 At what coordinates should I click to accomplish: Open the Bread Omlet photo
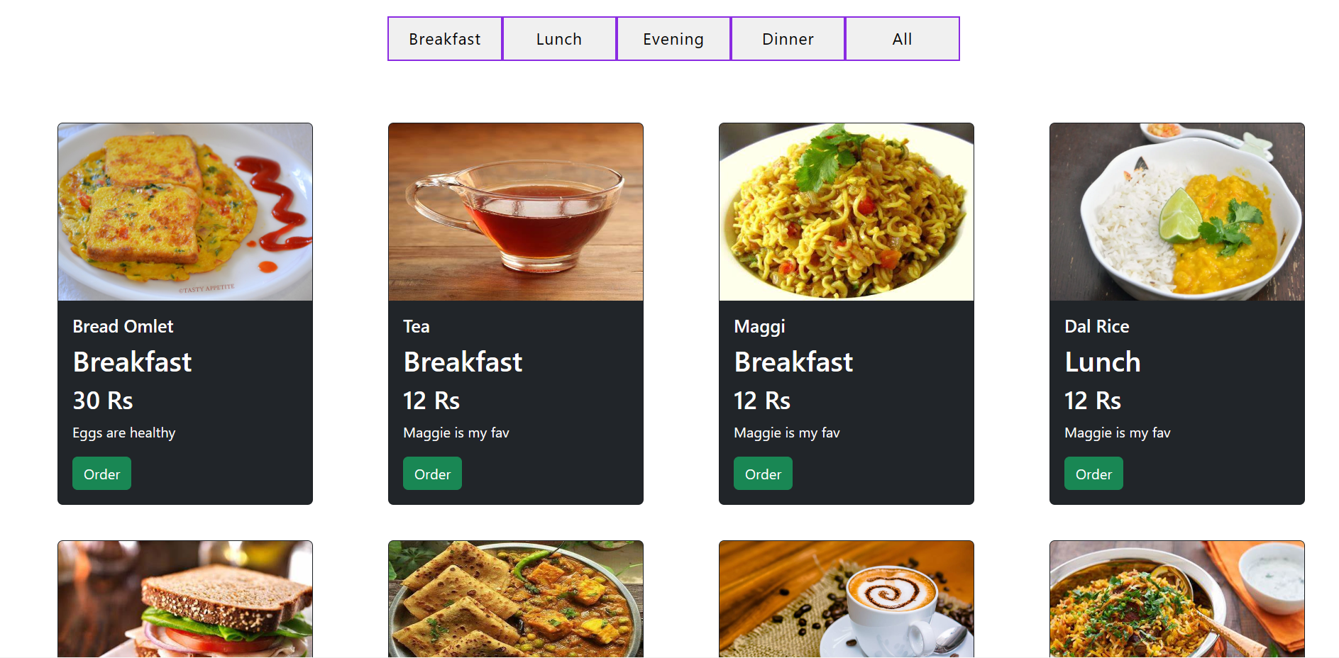click(x=185, y=212)
